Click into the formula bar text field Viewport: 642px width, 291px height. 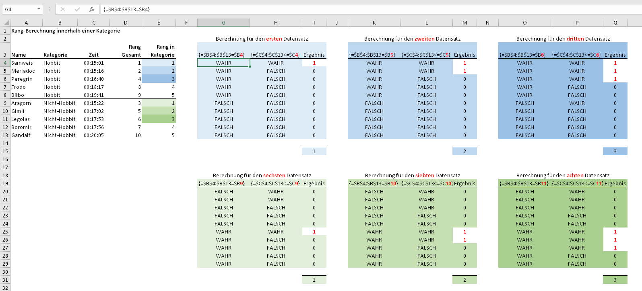tap(362, 9)
